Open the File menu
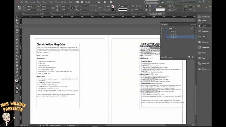The width and height of the screenshot is (226, 127). [22, 2]
